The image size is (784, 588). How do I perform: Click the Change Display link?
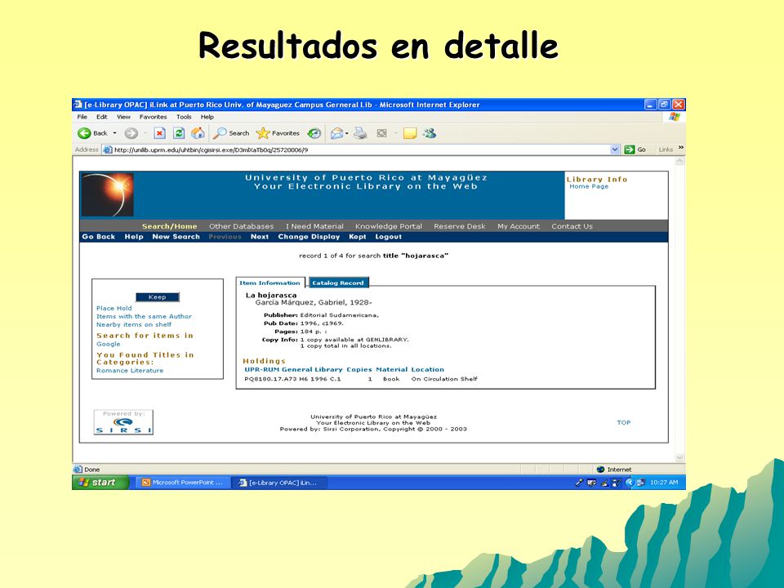(x=309, y=237)
